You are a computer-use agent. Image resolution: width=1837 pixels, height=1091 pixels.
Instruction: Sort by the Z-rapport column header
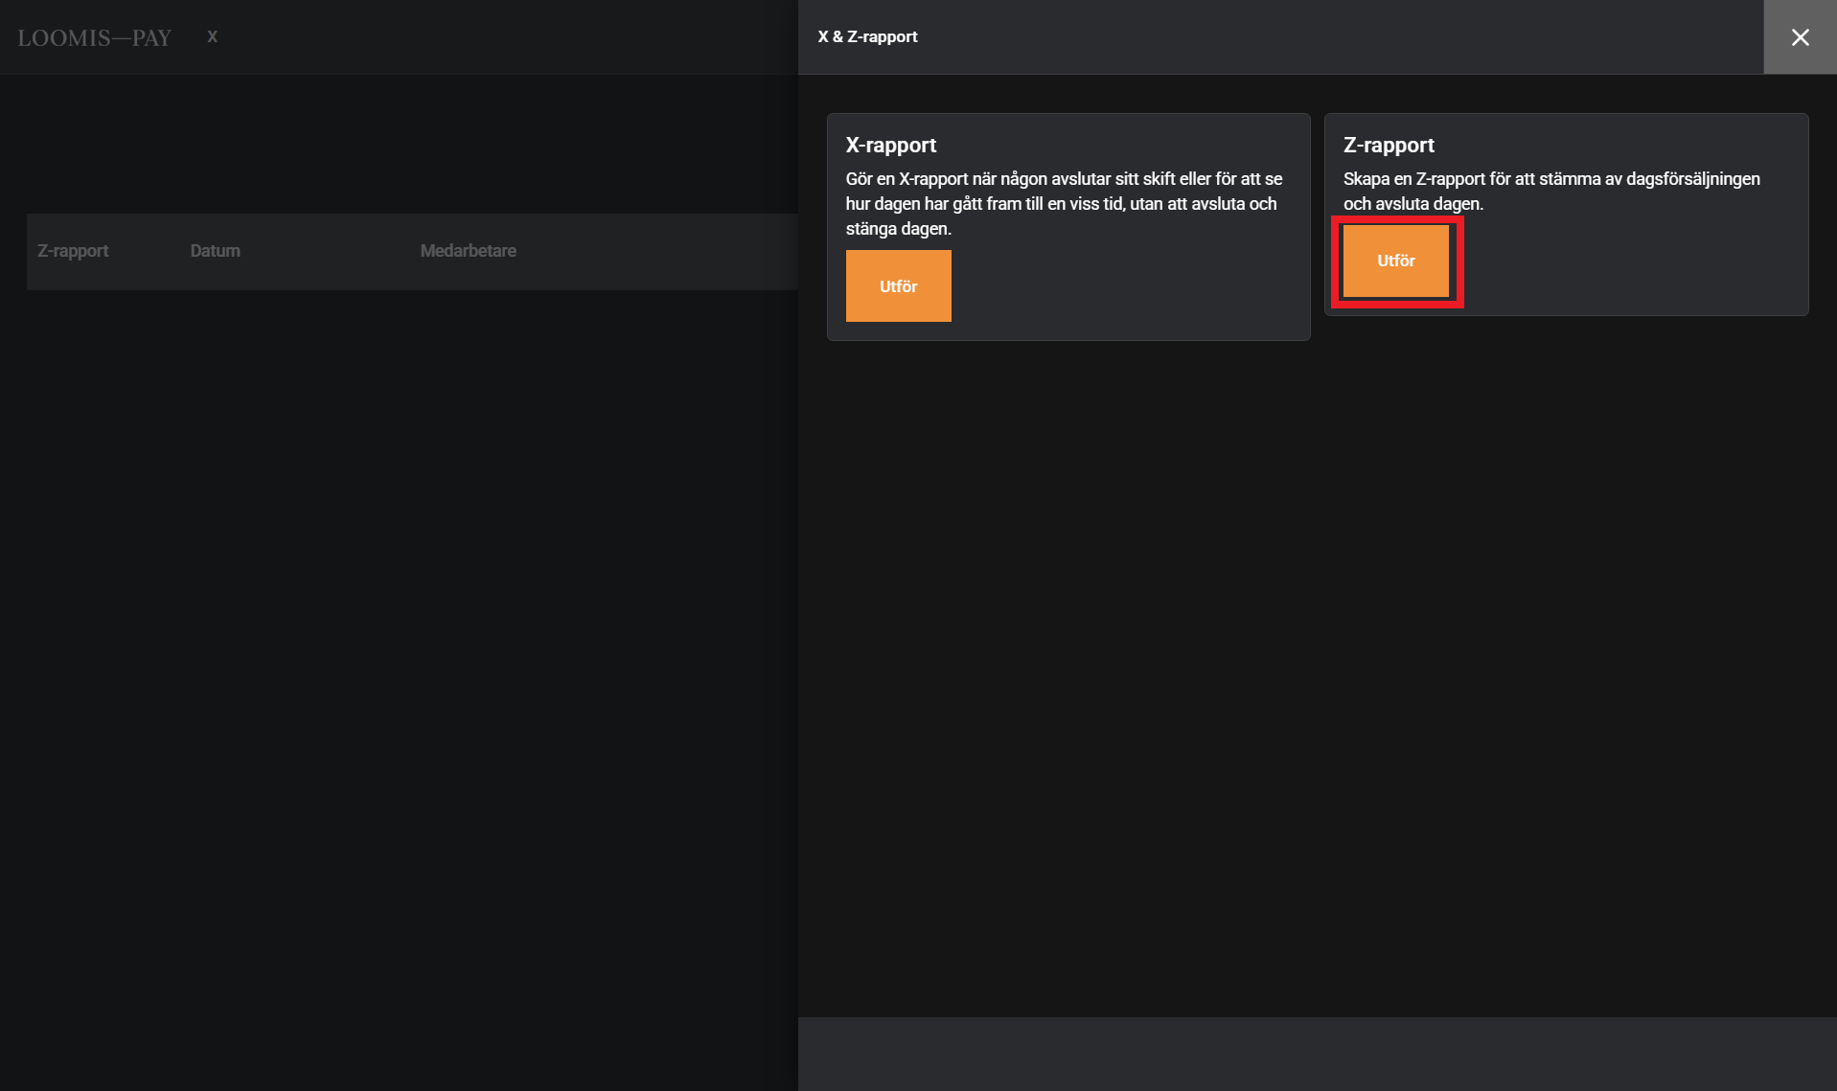click(73, 251)
